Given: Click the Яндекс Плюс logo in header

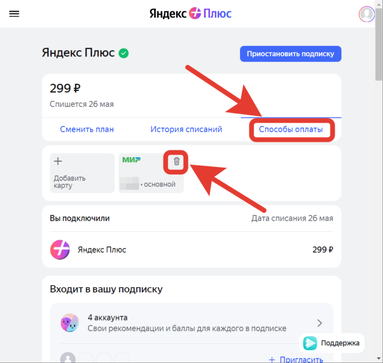Looking at the screenshot, I should [x=190, y=13].
